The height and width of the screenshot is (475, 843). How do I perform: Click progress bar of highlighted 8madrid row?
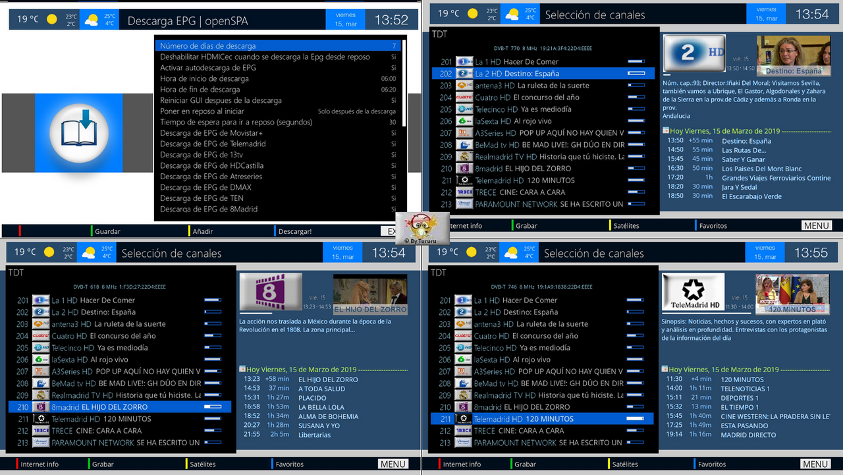click(x=213, y=407)
